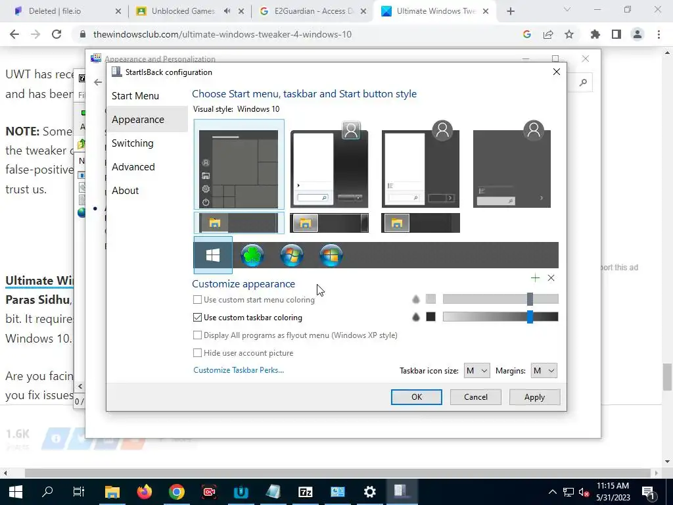Open Customize Taskbar Perks link
673x505 pixels.
point(239,370)
